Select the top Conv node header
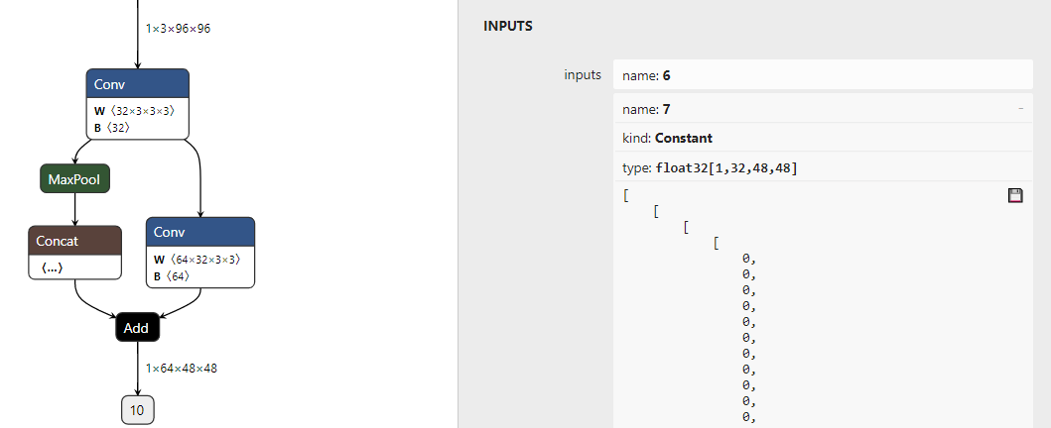The image size is (1051, 428). pyautogui.click(x=137, y=84)
